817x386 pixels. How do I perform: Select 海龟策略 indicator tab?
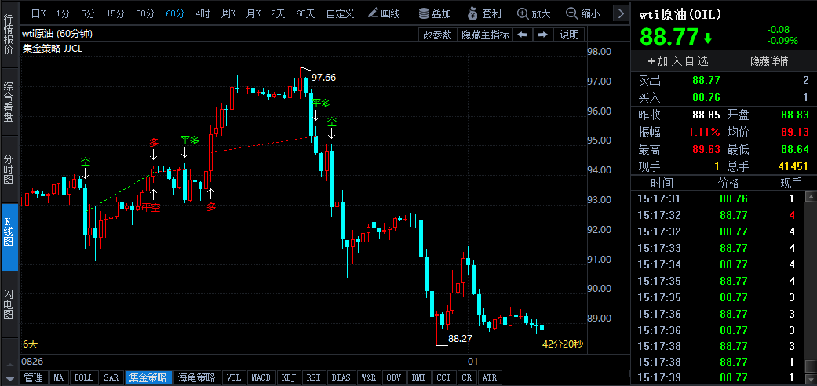[196, 377]
